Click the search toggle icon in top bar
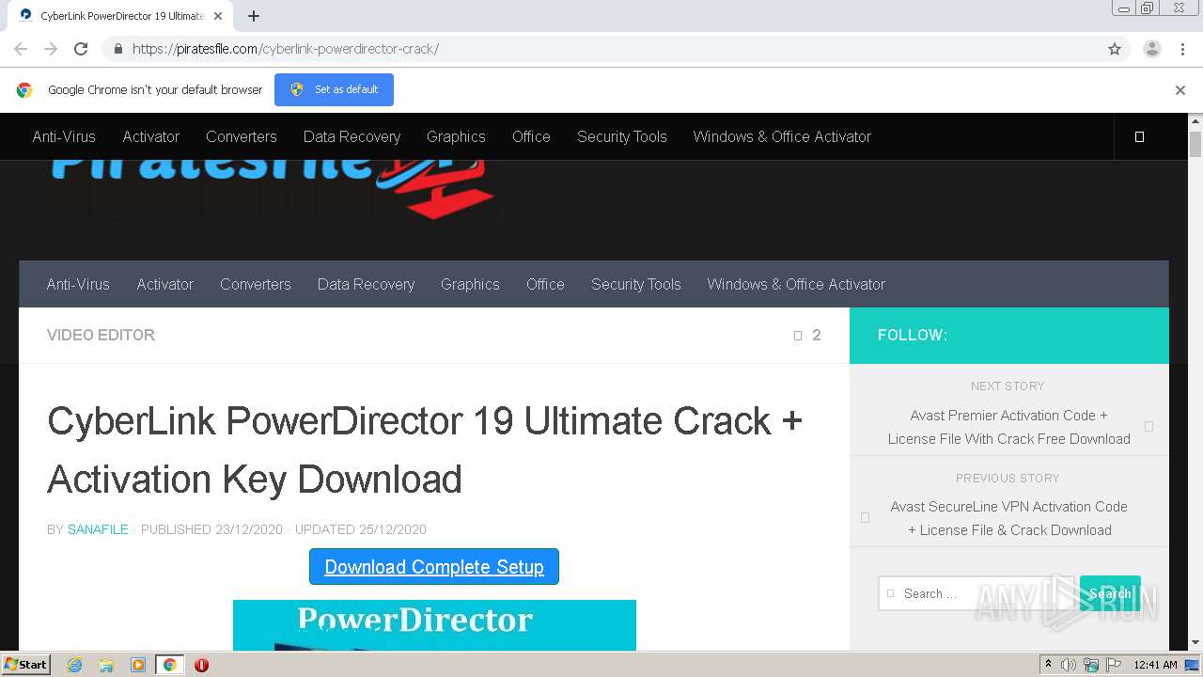Viewport: 1203px width, 677px height. point(1139,136)
